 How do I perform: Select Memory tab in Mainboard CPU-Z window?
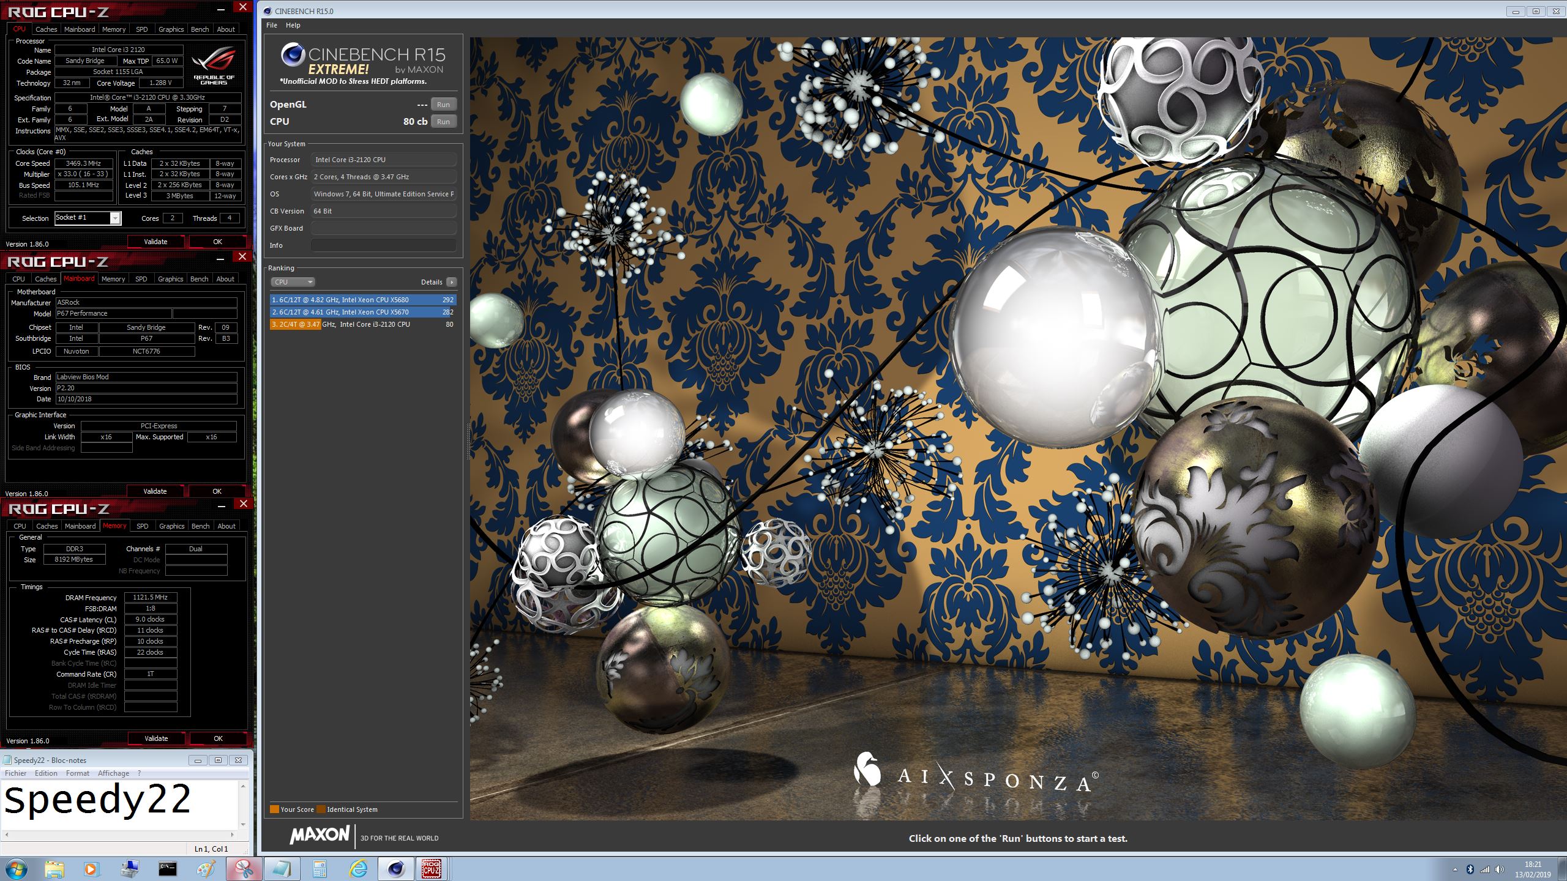[113, 279]
